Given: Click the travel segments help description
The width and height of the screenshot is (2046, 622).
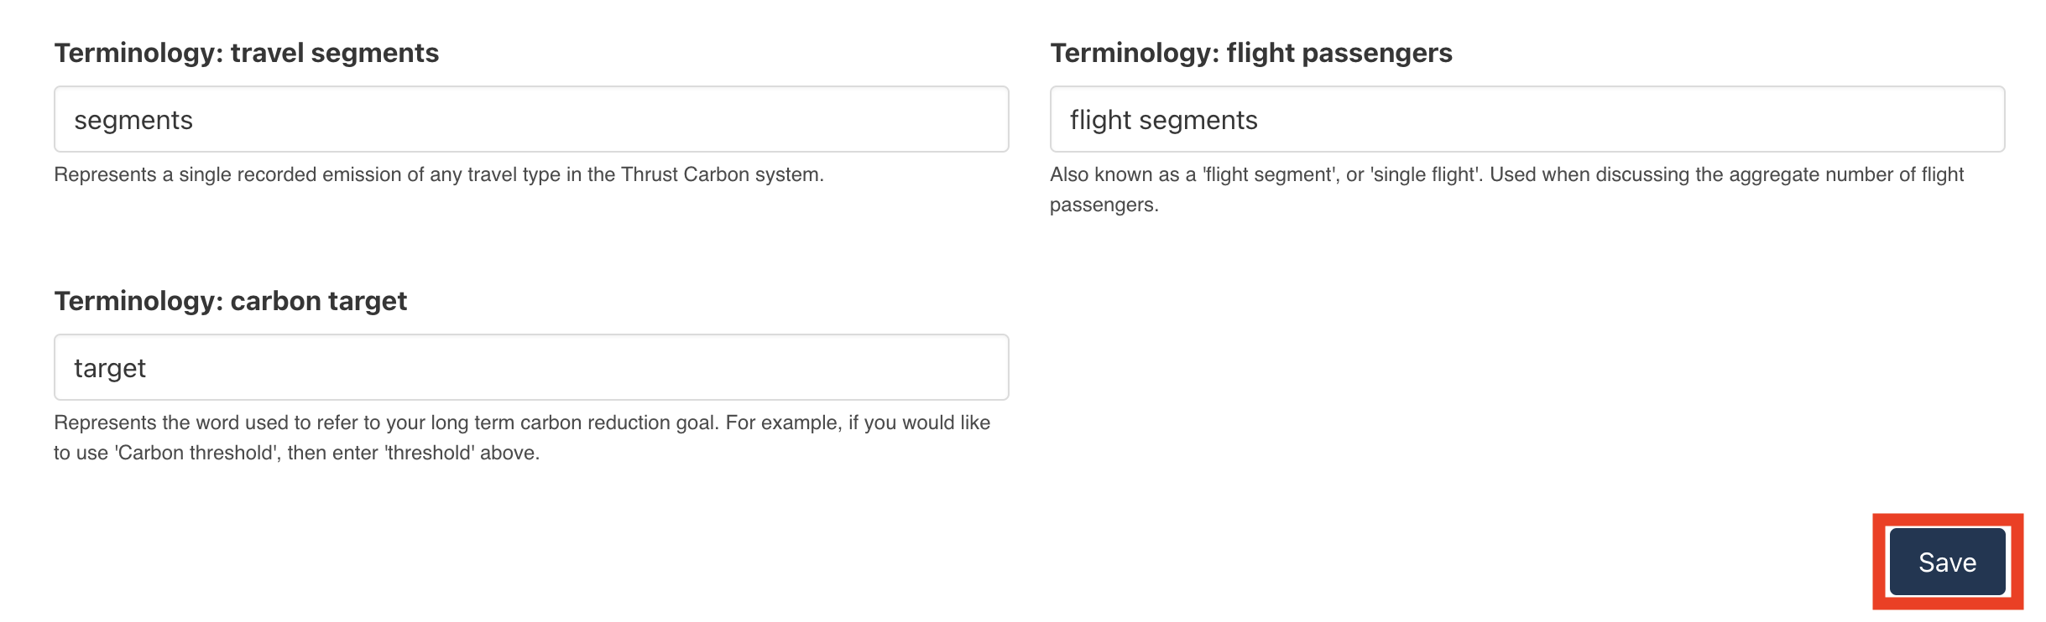Looking at the screenshot, I should pos(438,174).
